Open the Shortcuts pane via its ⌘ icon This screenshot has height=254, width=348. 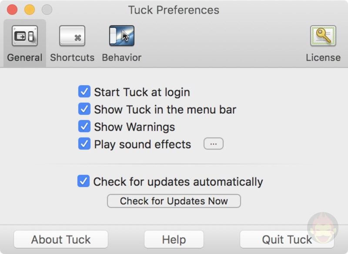tap(72, 36)
